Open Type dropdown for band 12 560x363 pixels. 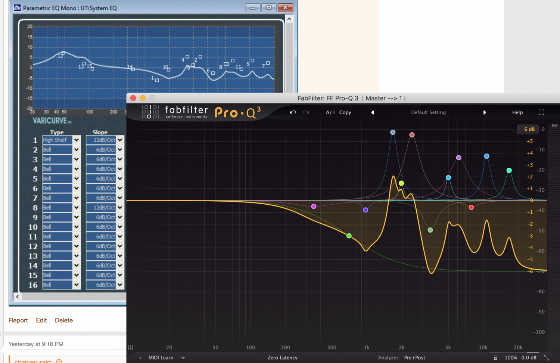tap(77, 246)
